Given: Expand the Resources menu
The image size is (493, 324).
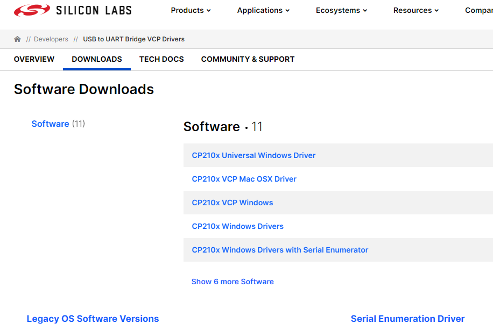Looking at the screenshot, I should (x=416, y=10).
